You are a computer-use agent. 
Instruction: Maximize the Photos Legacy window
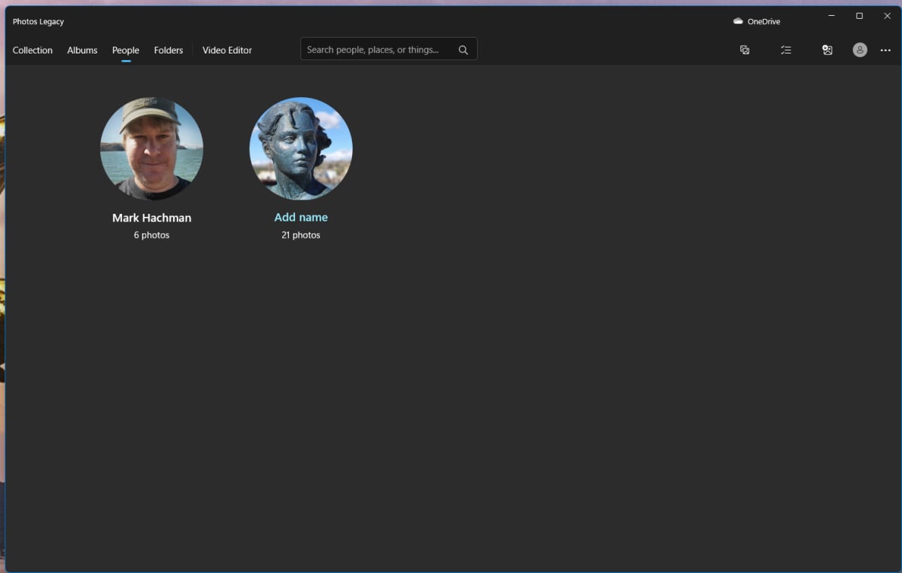[x=859, y=16]
